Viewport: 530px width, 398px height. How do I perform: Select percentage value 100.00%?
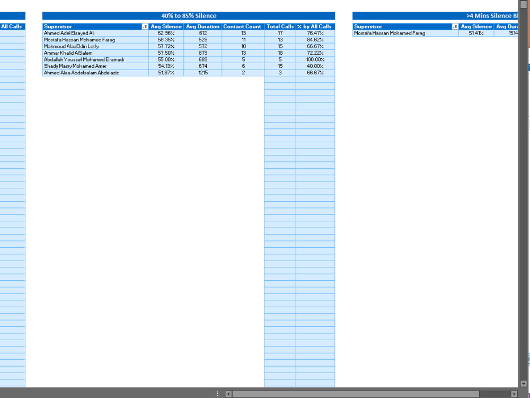tap(315, 59)
